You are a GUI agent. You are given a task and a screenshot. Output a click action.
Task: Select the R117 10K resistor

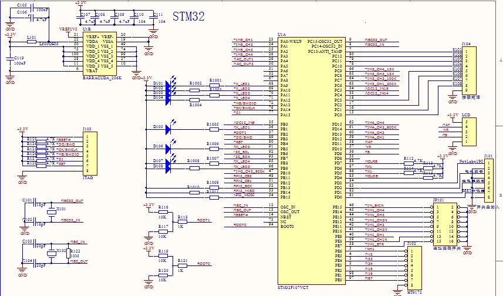(x=163, y=231)
